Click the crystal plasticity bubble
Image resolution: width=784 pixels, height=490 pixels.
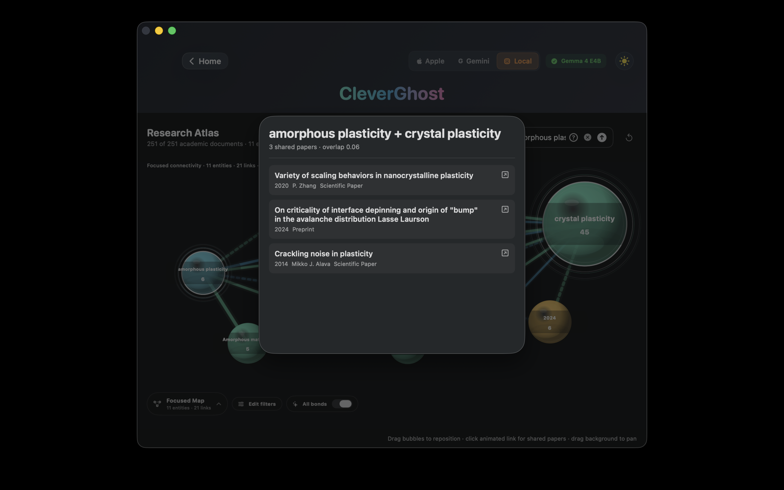point(584,224)
